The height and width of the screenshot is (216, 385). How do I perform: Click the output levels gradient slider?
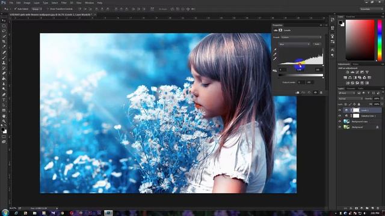(x=301, y=75)
